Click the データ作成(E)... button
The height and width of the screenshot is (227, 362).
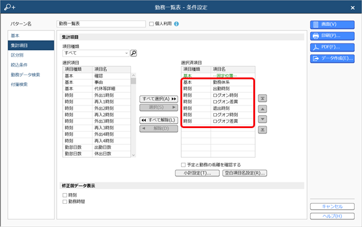(x=332, y=58)
